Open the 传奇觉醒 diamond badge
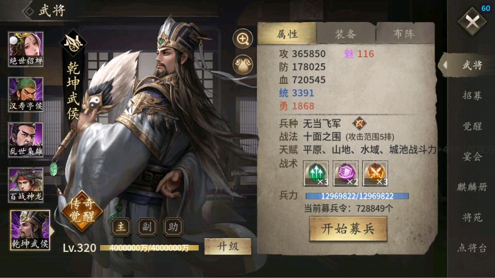The width and height of the screenshot is (495, 278). 82,211
